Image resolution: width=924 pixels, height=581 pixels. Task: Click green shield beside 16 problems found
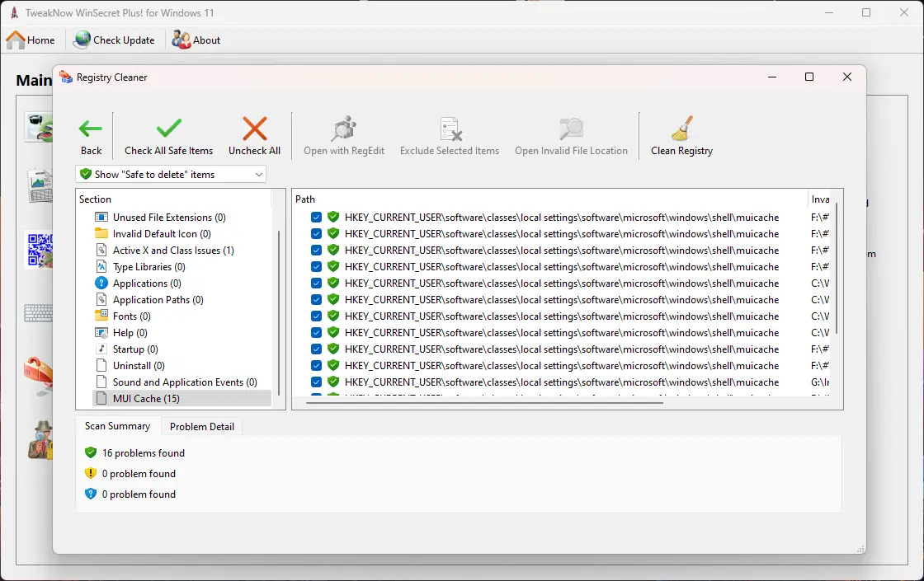(90, 452)
